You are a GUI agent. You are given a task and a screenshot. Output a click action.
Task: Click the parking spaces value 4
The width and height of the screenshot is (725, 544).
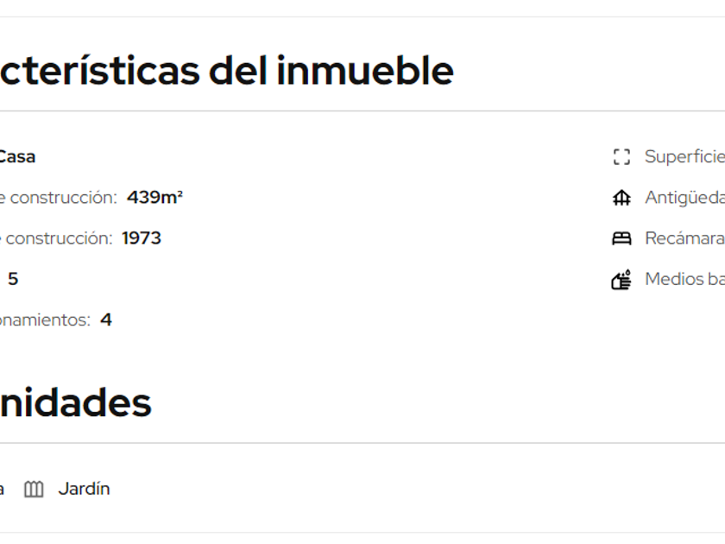(106, 320)
